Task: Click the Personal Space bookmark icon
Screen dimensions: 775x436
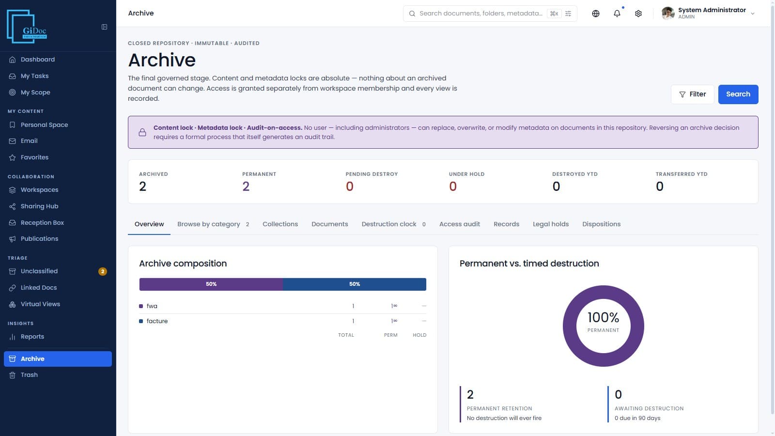Action: coord(13,125)
